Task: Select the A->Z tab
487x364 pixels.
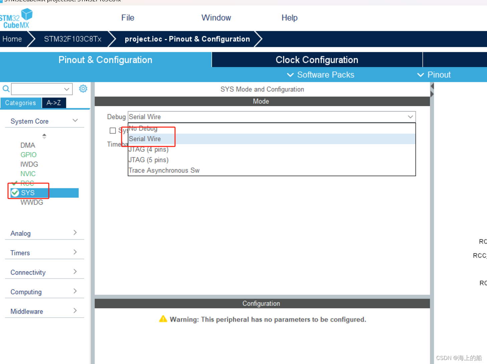Action: (x=54, y=103)
